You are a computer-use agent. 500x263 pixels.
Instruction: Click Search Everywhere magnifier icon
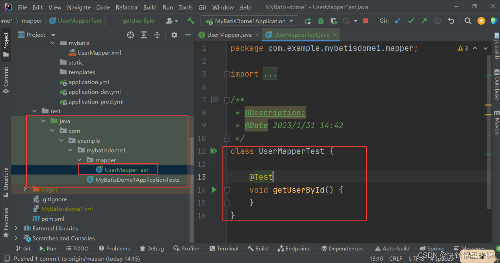pyautogui.click(x=468, y=21)
